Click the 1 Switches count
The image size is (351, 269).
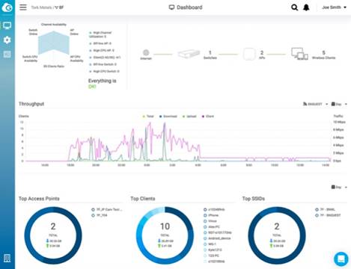[210, 55]
